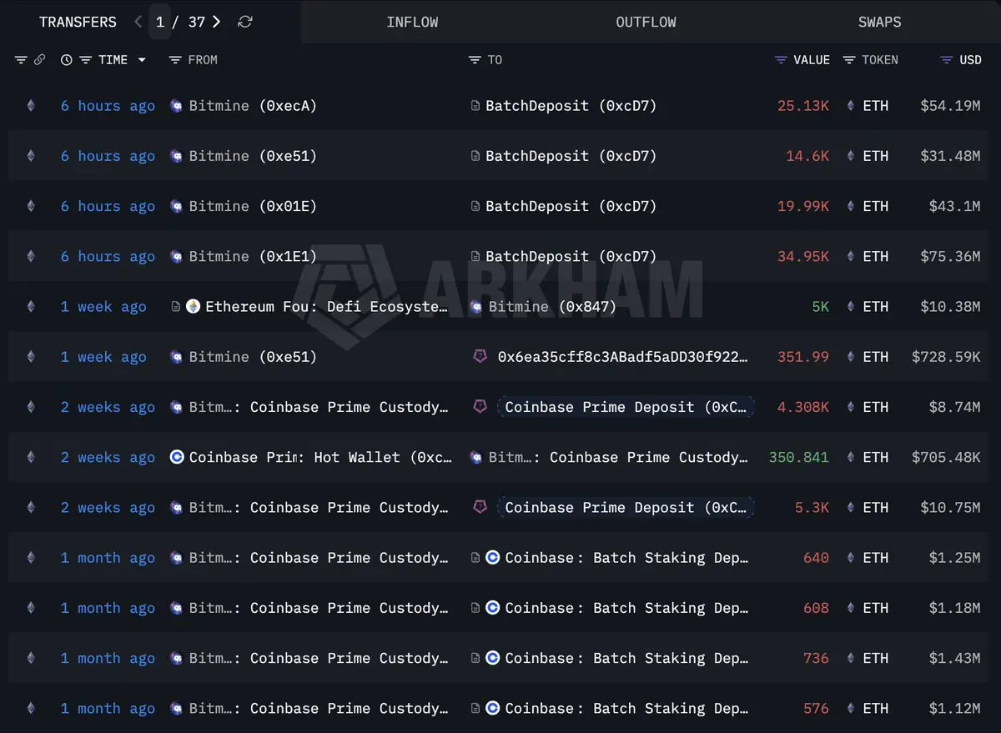Click the Bitmine logo icon in the 0xe51 14.6K row
The height and width of the screenshot is (733, 1001).
[x=176, y=156]
